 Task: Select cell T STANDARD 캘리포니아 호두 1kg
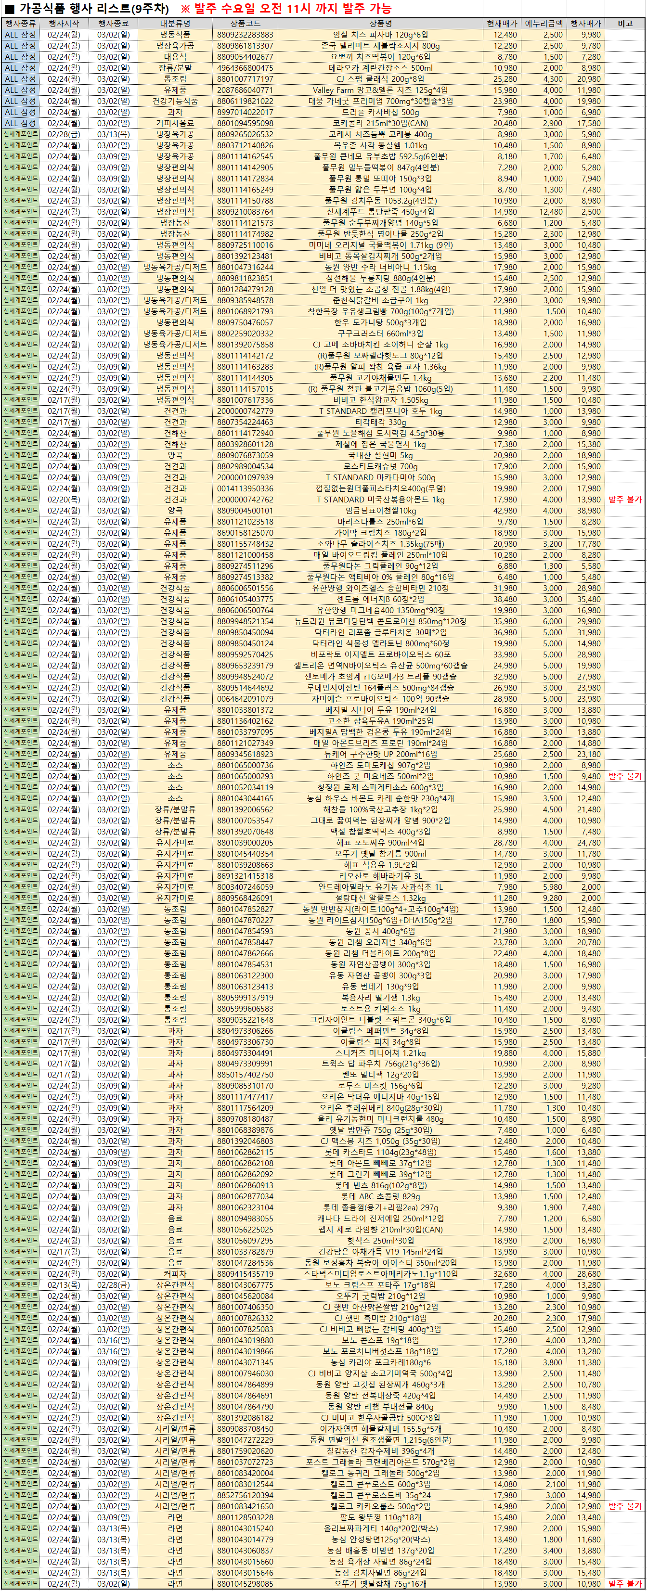(x=381, y=411)
